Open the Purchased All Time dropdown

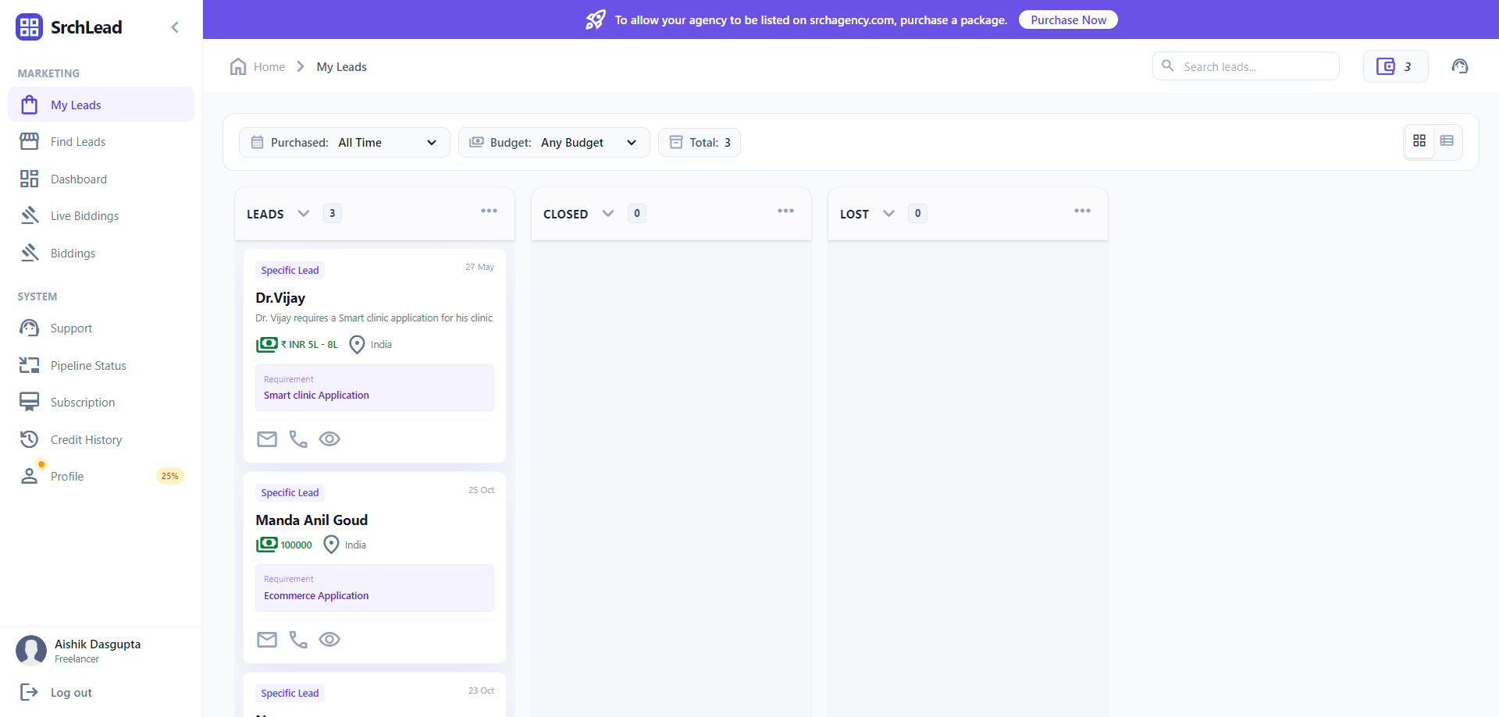pos(344,142)
